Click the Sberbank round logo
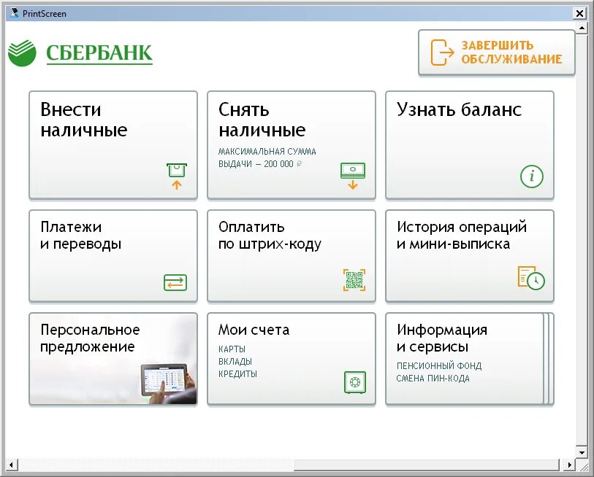Image resolution: width=594 pixels, height=477 pixels. (x=22, y=53)
